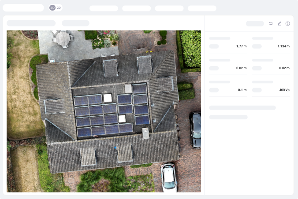Screen dimensions: 298x199
Task: Open help via the question mark icon
Action: (287, 23)
